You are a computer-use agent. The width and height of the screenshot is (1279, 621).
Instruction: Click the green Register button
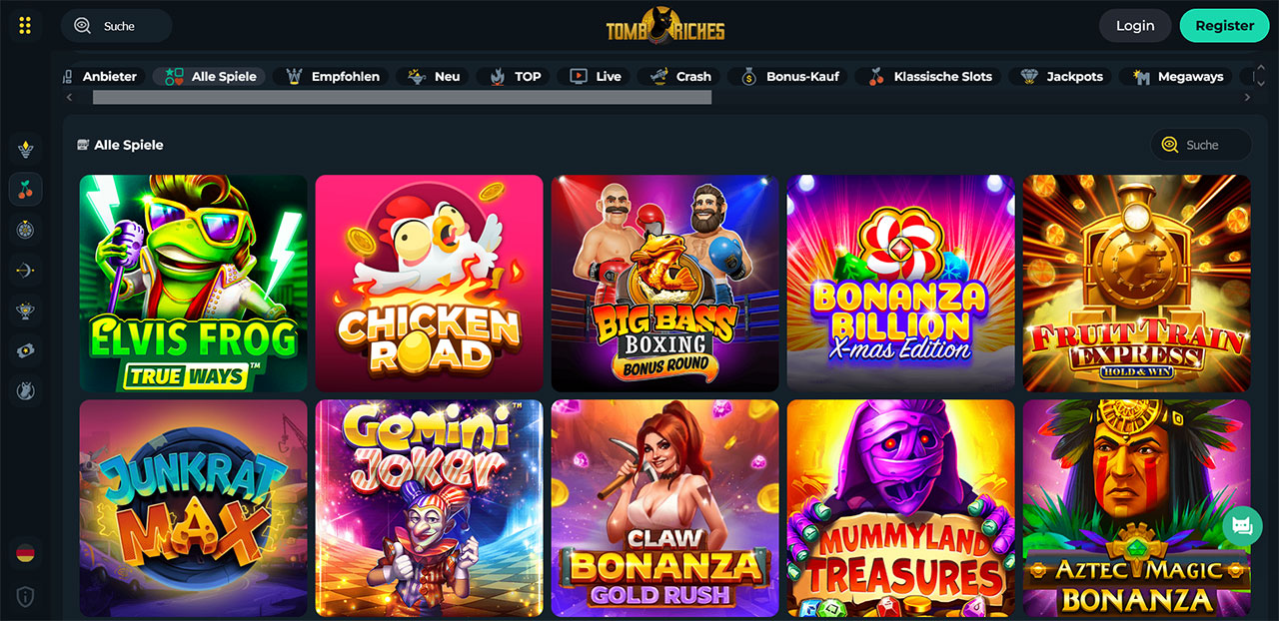[1225, 26]
